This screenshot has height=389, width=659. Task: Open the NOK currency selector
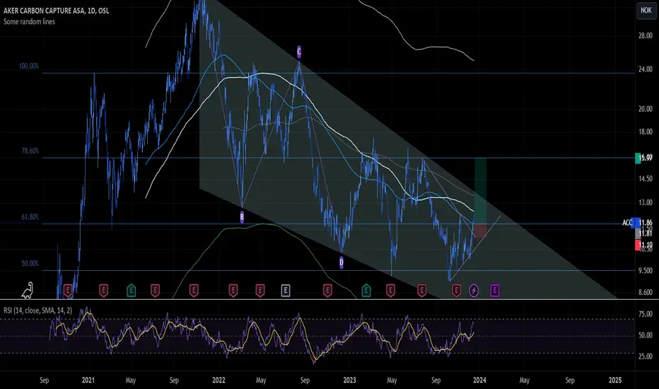pyautogui.click(x=646, y=10)
